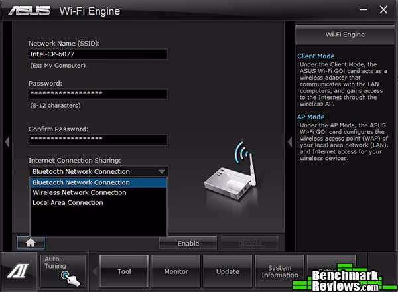The width and height of the screenshot is (398, 292).
Task: Click the Client Mode heading
Action: tap(316, 56)
